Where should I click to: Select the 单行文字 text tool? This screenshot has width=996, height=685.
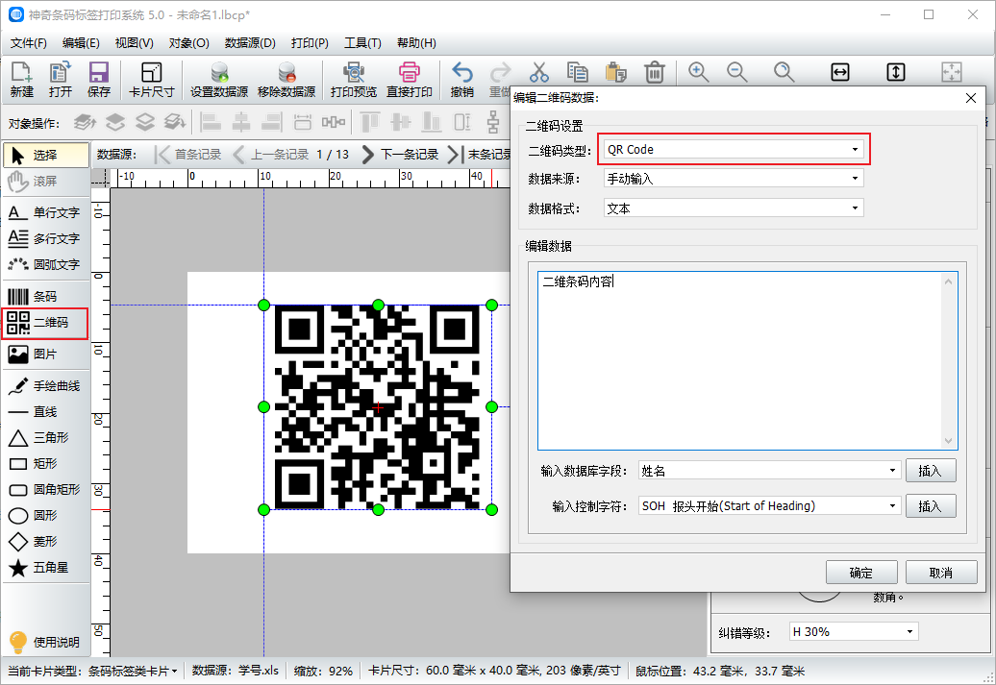46,212
